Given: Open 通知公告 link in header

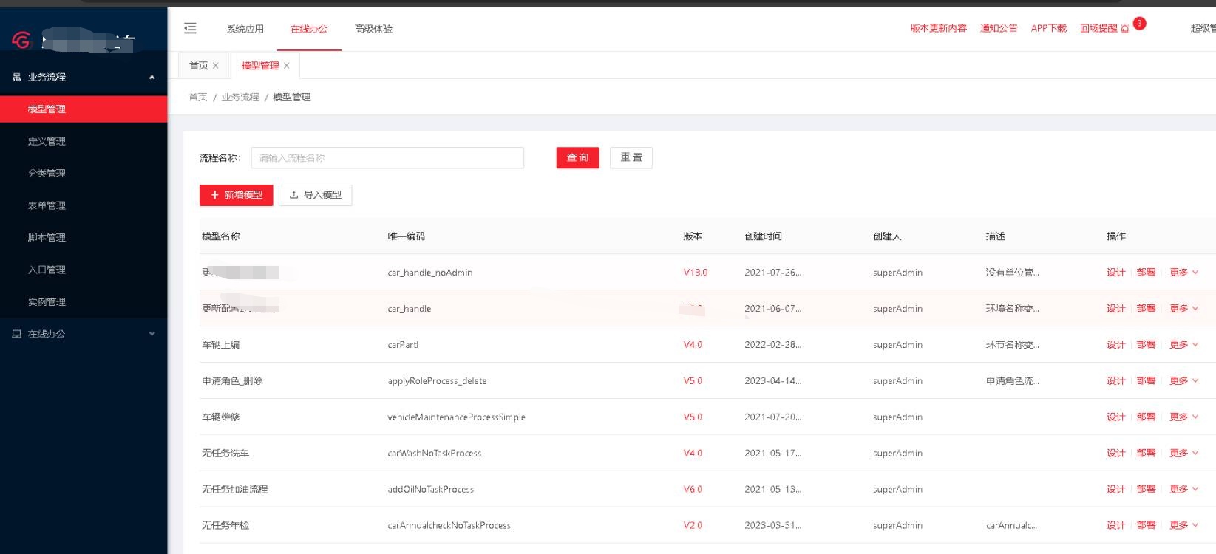Looking at the screenshot, I should (999, 29).
